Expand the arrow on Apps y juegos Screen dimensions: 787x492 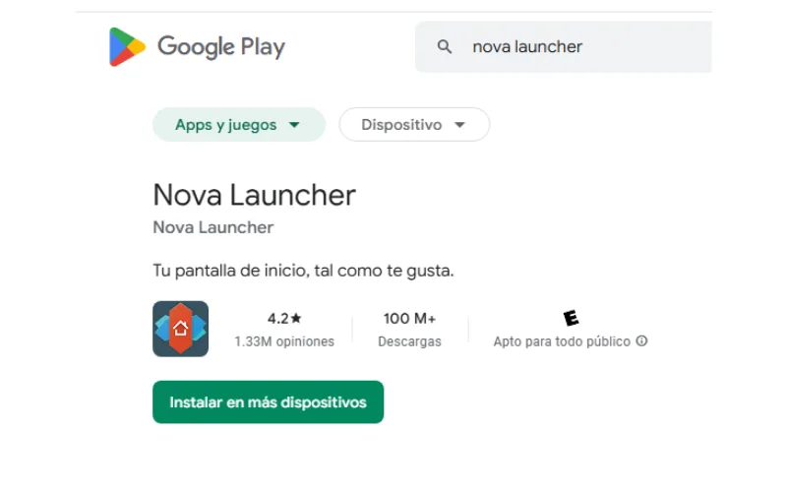coord(294,125)
